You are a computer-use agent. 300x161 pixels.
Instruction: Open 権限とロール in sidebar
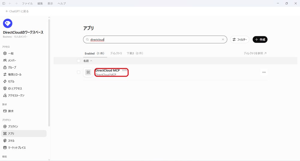[24, 75]
